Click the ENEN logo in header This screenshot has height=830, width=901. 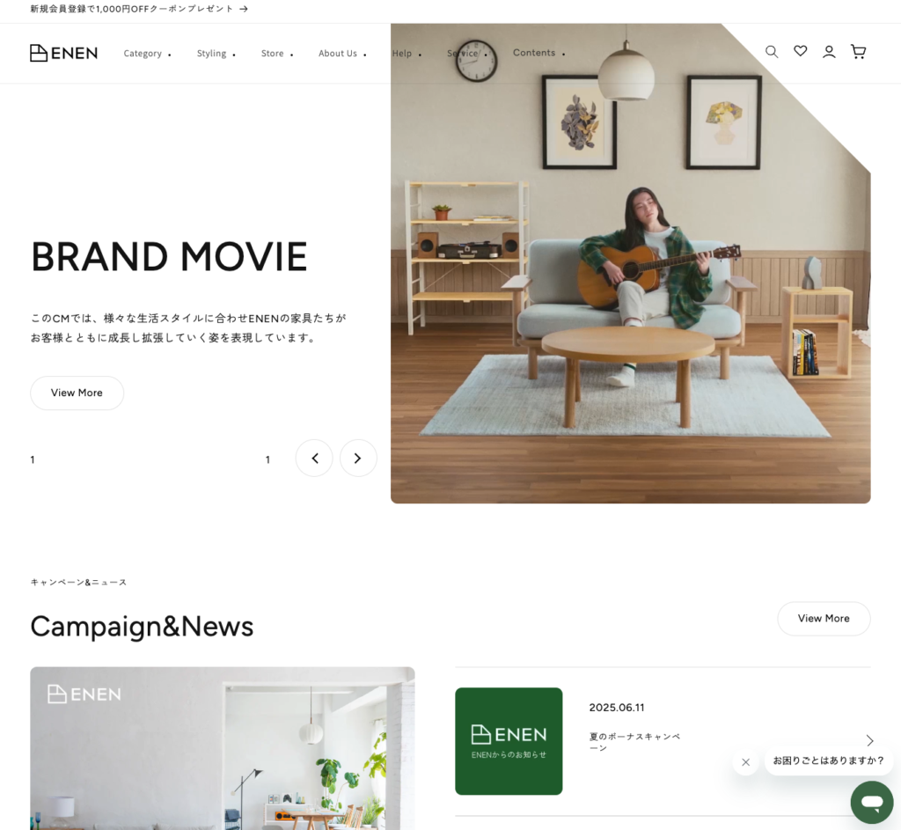[63, 53]
